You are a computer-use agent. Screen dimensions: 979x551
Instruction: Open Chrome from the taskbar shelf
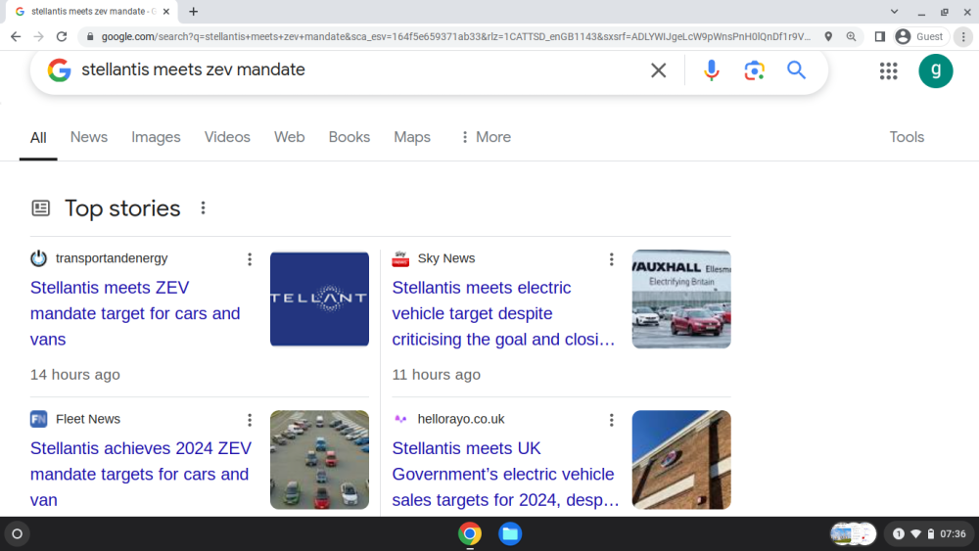(470, 534)
